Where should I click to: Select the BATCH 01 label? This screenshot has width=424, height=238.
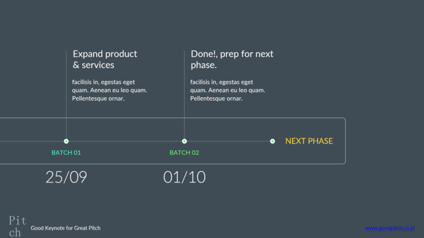[66, 153]
